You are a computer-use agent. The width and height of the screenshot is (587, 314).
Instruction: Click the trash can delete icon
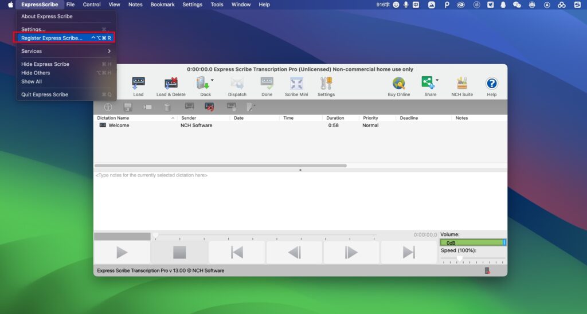(x=167, y=107)
